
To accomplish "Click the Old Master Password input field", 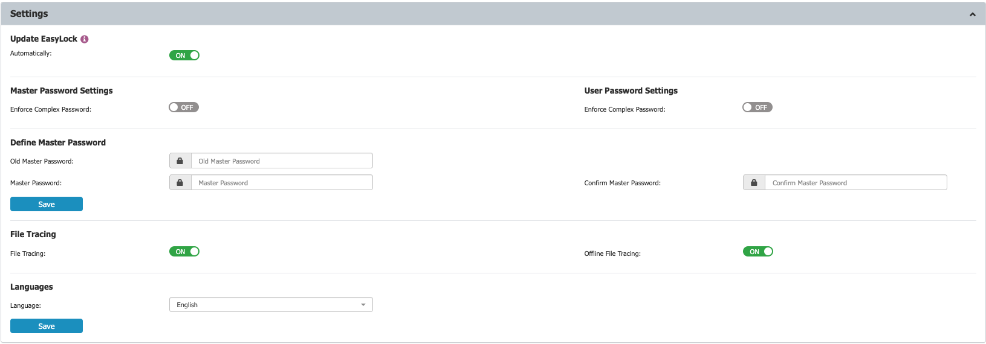I will 282,161.
